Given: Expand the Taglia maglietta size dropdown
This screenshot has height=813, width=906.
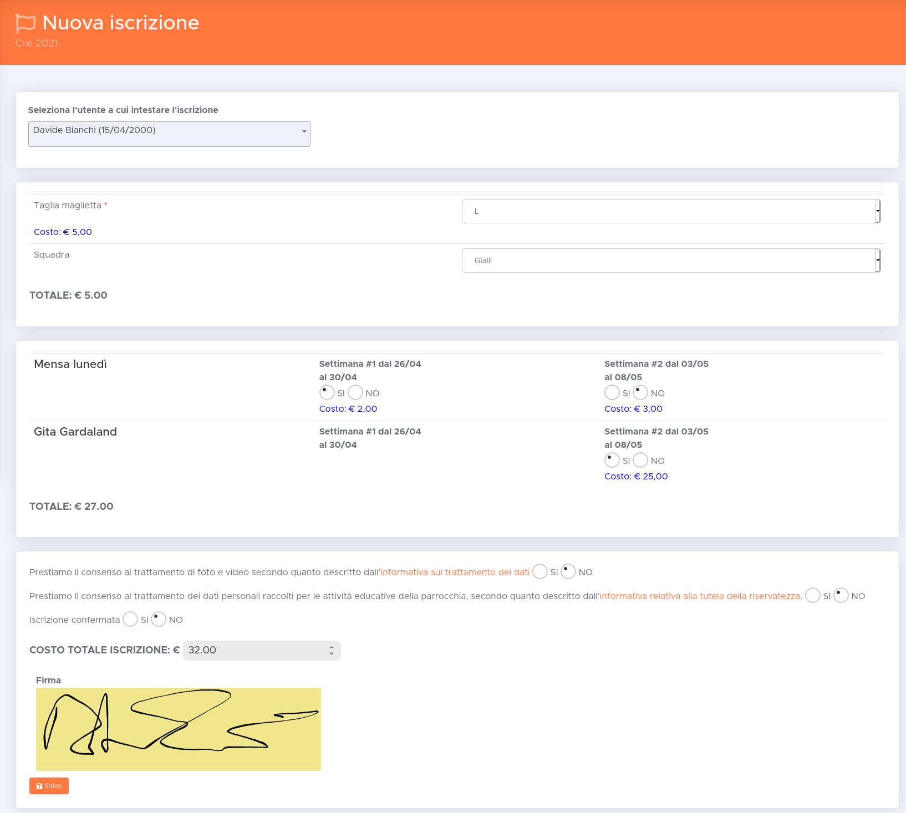Looking at the screenshot, I should pos(671,211).
